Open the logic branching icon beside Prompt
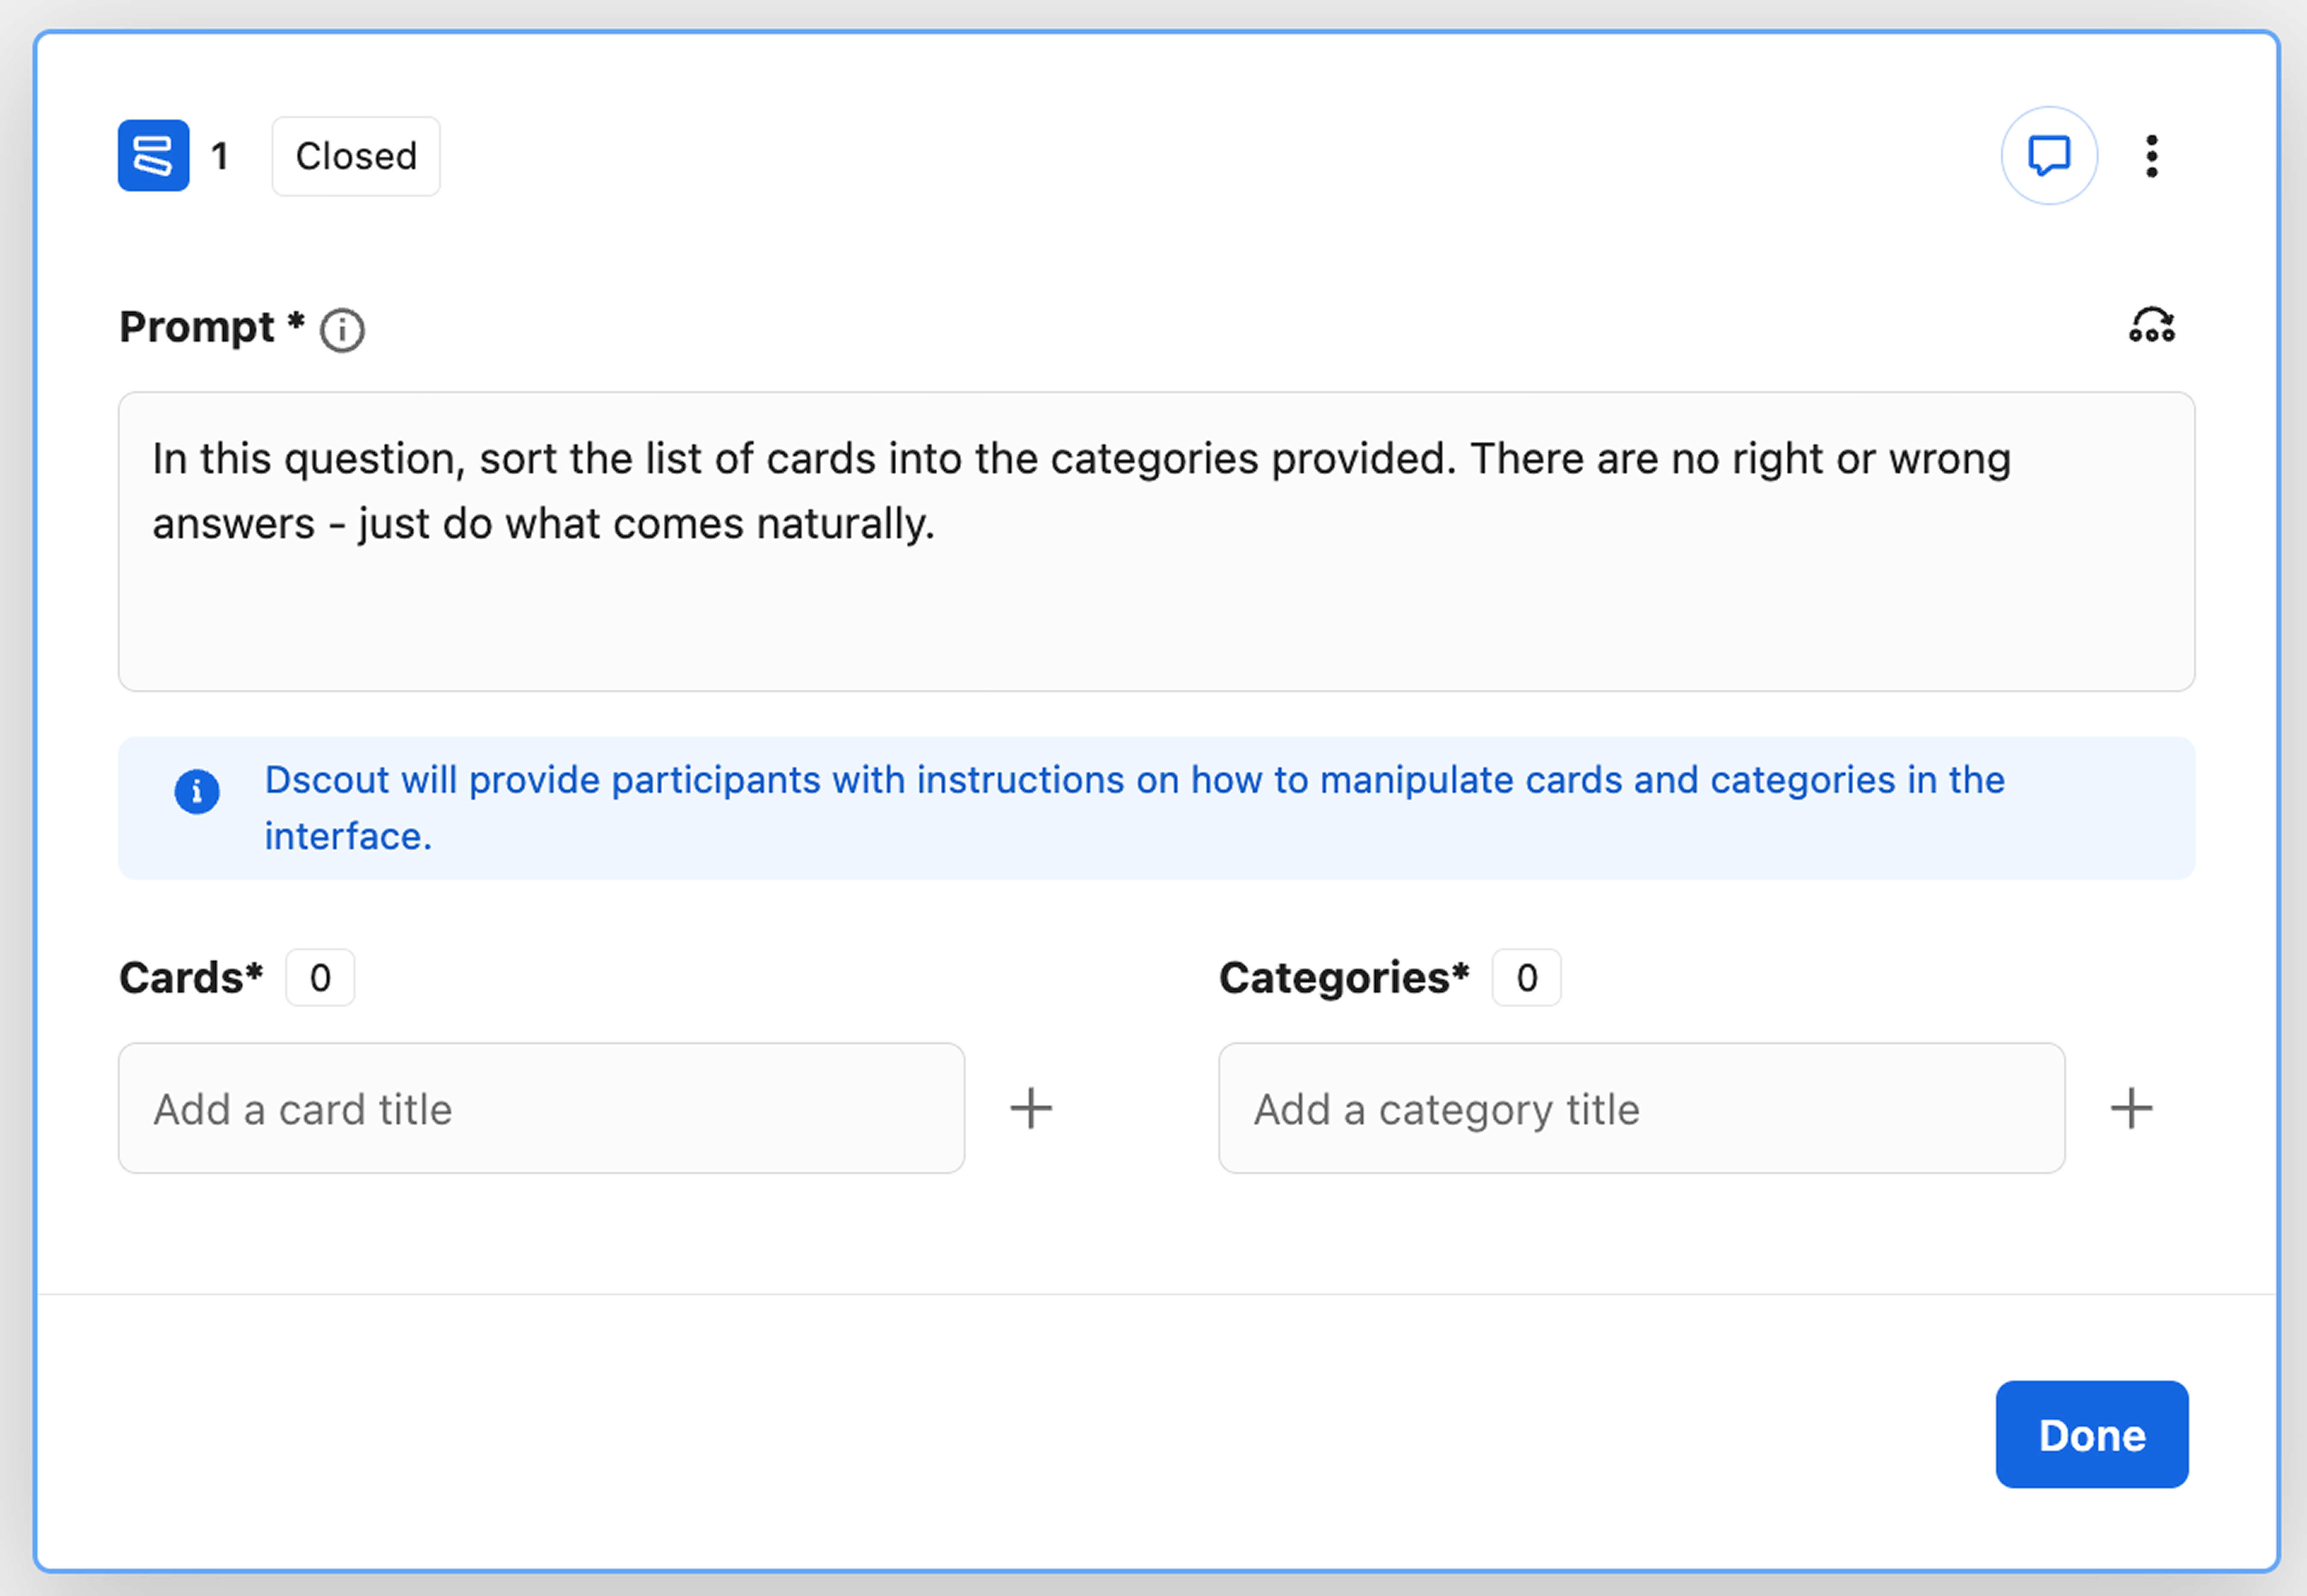This screenshot has width=2307, height=1596. tap(2151, 326)
